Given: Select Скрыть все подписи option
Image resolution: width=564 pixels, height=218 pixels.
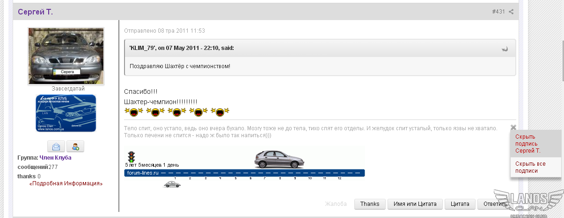Looking at the screenshot, I should (x=531, y=167).
